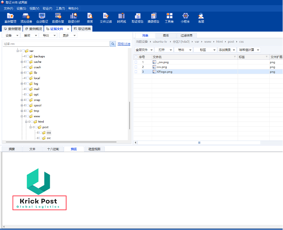
Task: Contact 客服 customer service icon
Action: (x=201, y=18)
